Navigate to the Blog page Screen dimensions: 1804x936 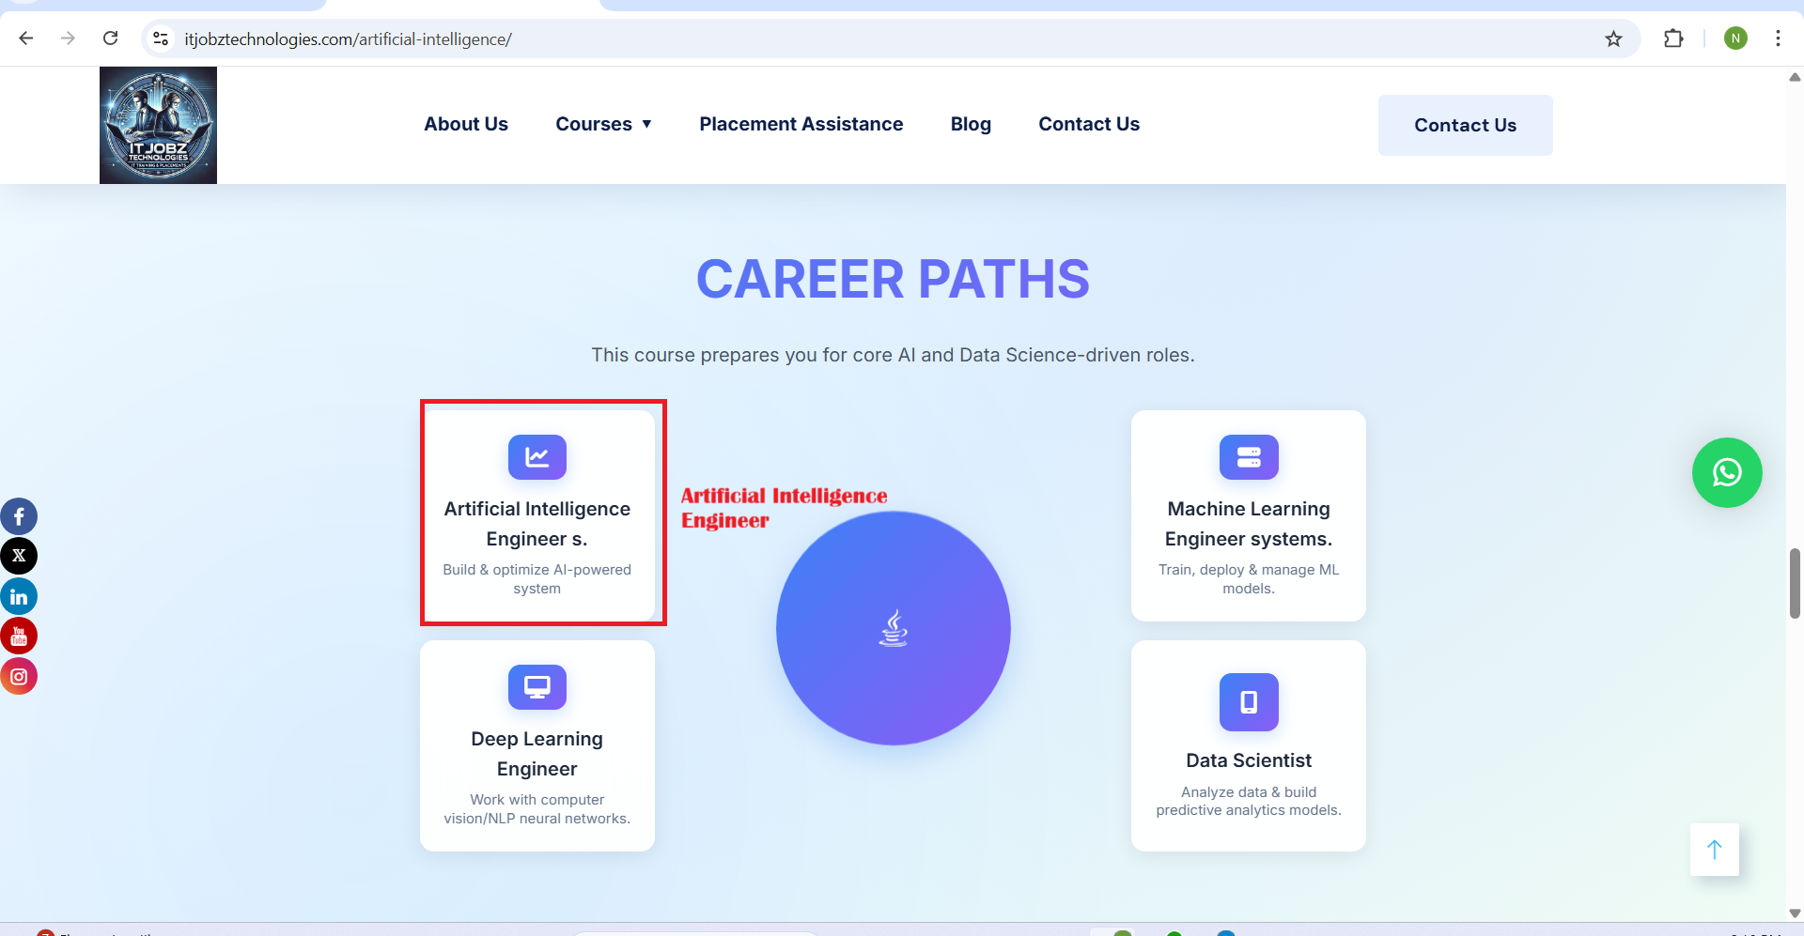[970, 124]
